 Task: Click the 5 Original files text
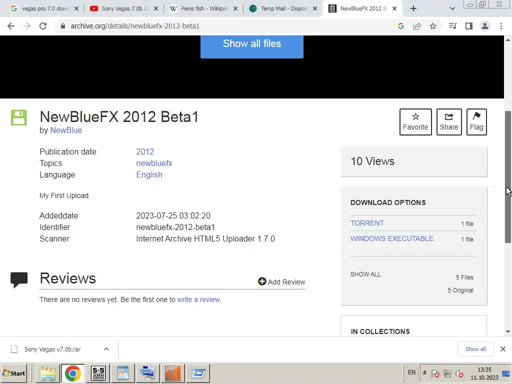pyautogui.click(x=460, y=290)
